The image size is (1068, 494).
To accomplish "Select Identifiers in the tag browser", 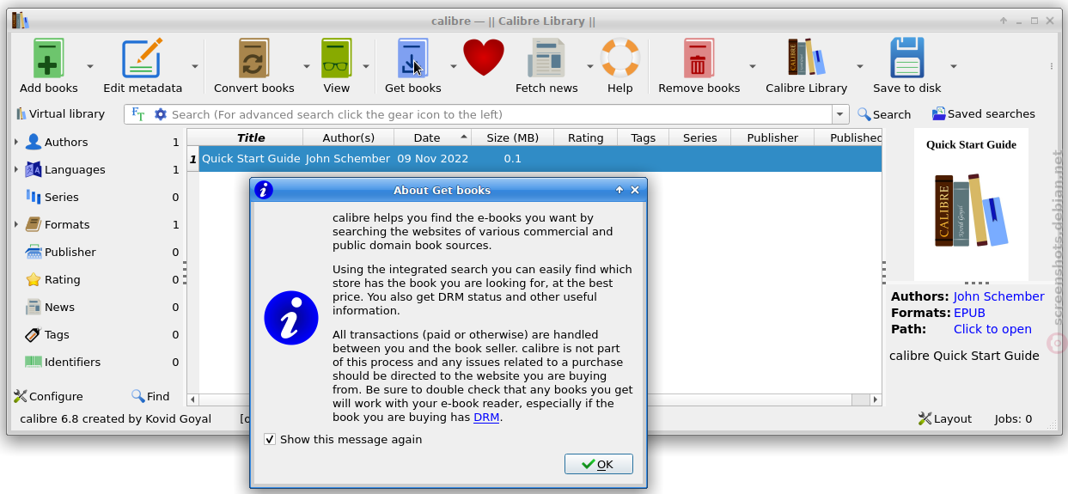I will 72,362.
